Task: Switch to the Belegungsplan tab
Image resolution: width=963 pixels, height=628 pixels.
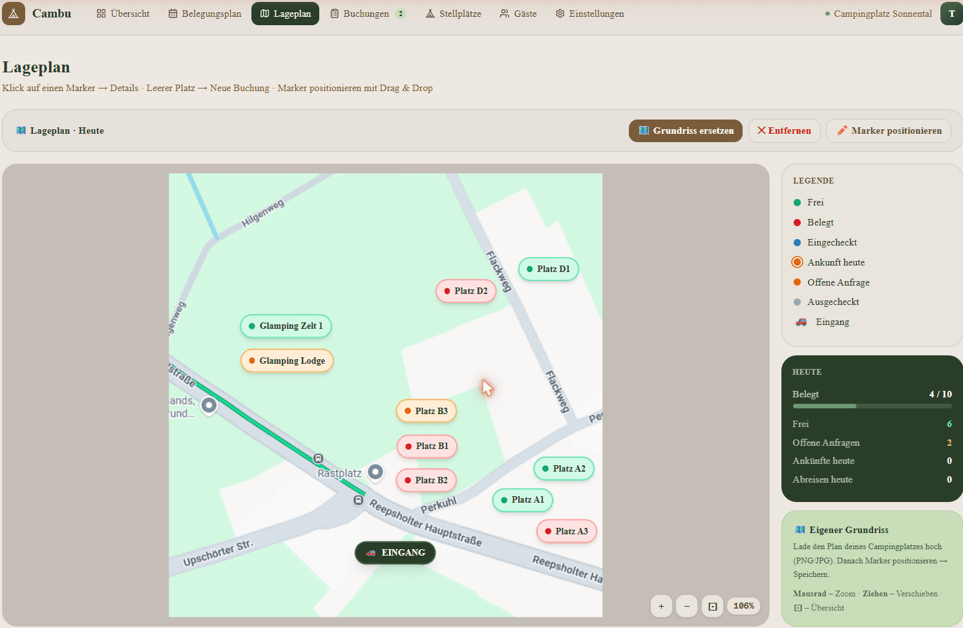Action: pos(205,14)
